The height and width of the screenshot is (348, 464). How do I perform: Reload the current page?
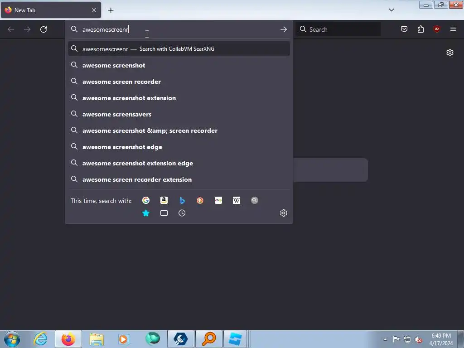(x=43, y=29)
